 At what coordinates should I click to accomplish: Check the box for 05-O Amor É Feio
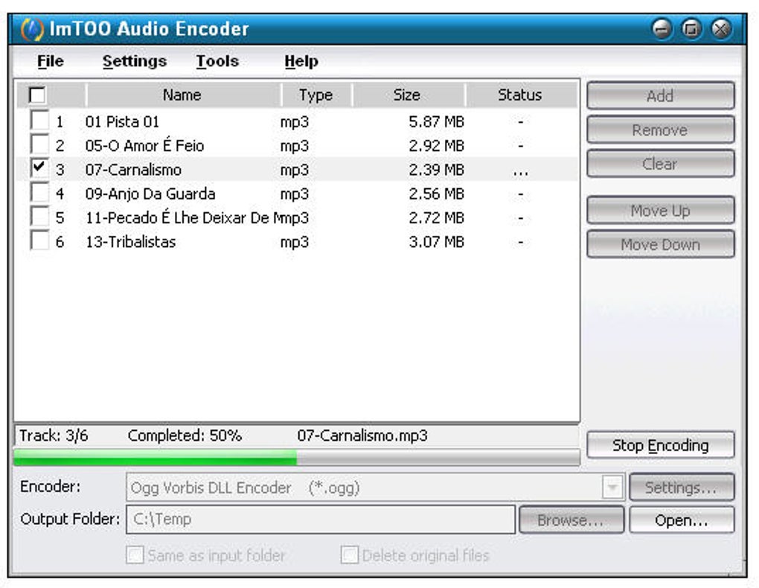point(39,144)
